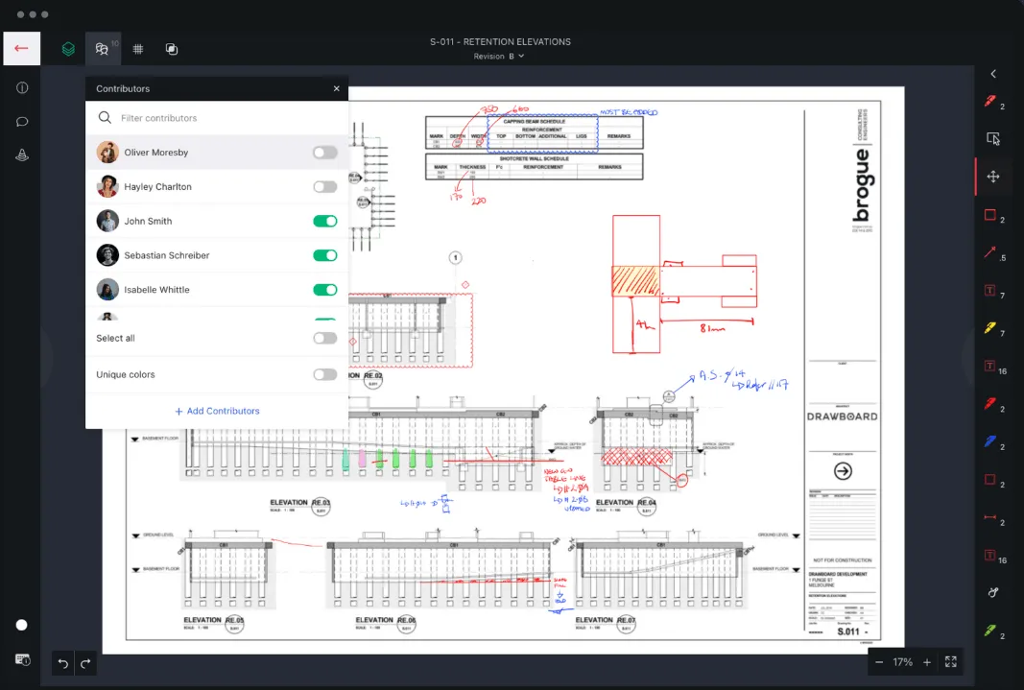Click the 'Contributors' panel title
1024x690 pixels.
(x=123, y=89)
